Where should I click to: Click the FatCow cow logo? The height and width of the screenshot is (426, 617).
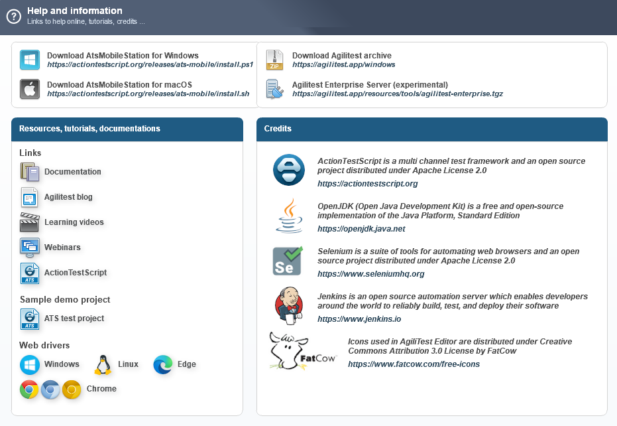[x=302, y=351]
